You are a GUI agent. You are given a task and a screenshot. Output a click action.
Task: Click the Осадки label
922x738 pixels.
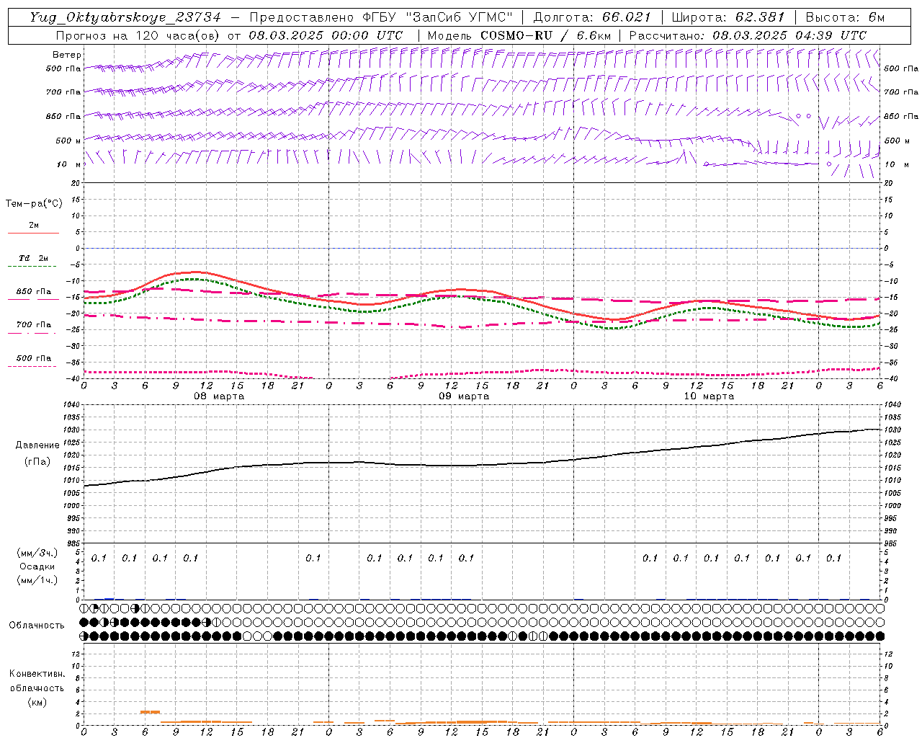(x=37, y=566)
